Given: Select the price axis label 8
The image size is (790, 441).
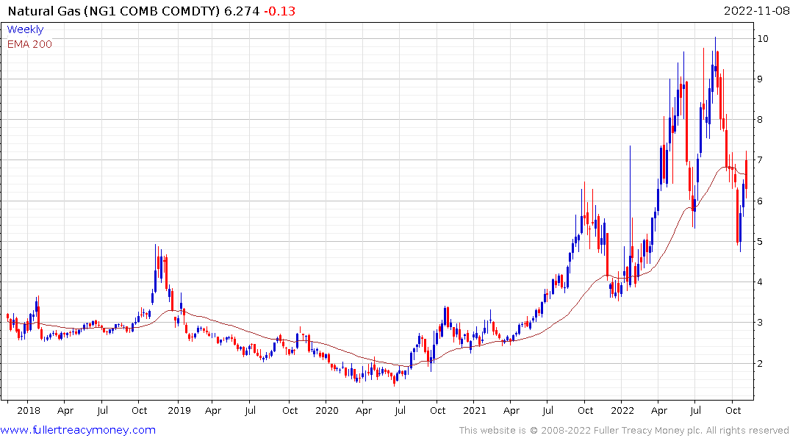Looking at the screenshot, I should (761, 120).
